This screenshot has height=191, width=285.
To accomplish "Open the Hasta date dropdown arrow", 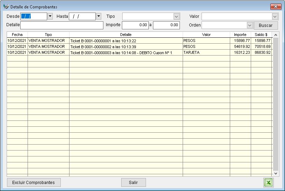I will click(98, 16).
